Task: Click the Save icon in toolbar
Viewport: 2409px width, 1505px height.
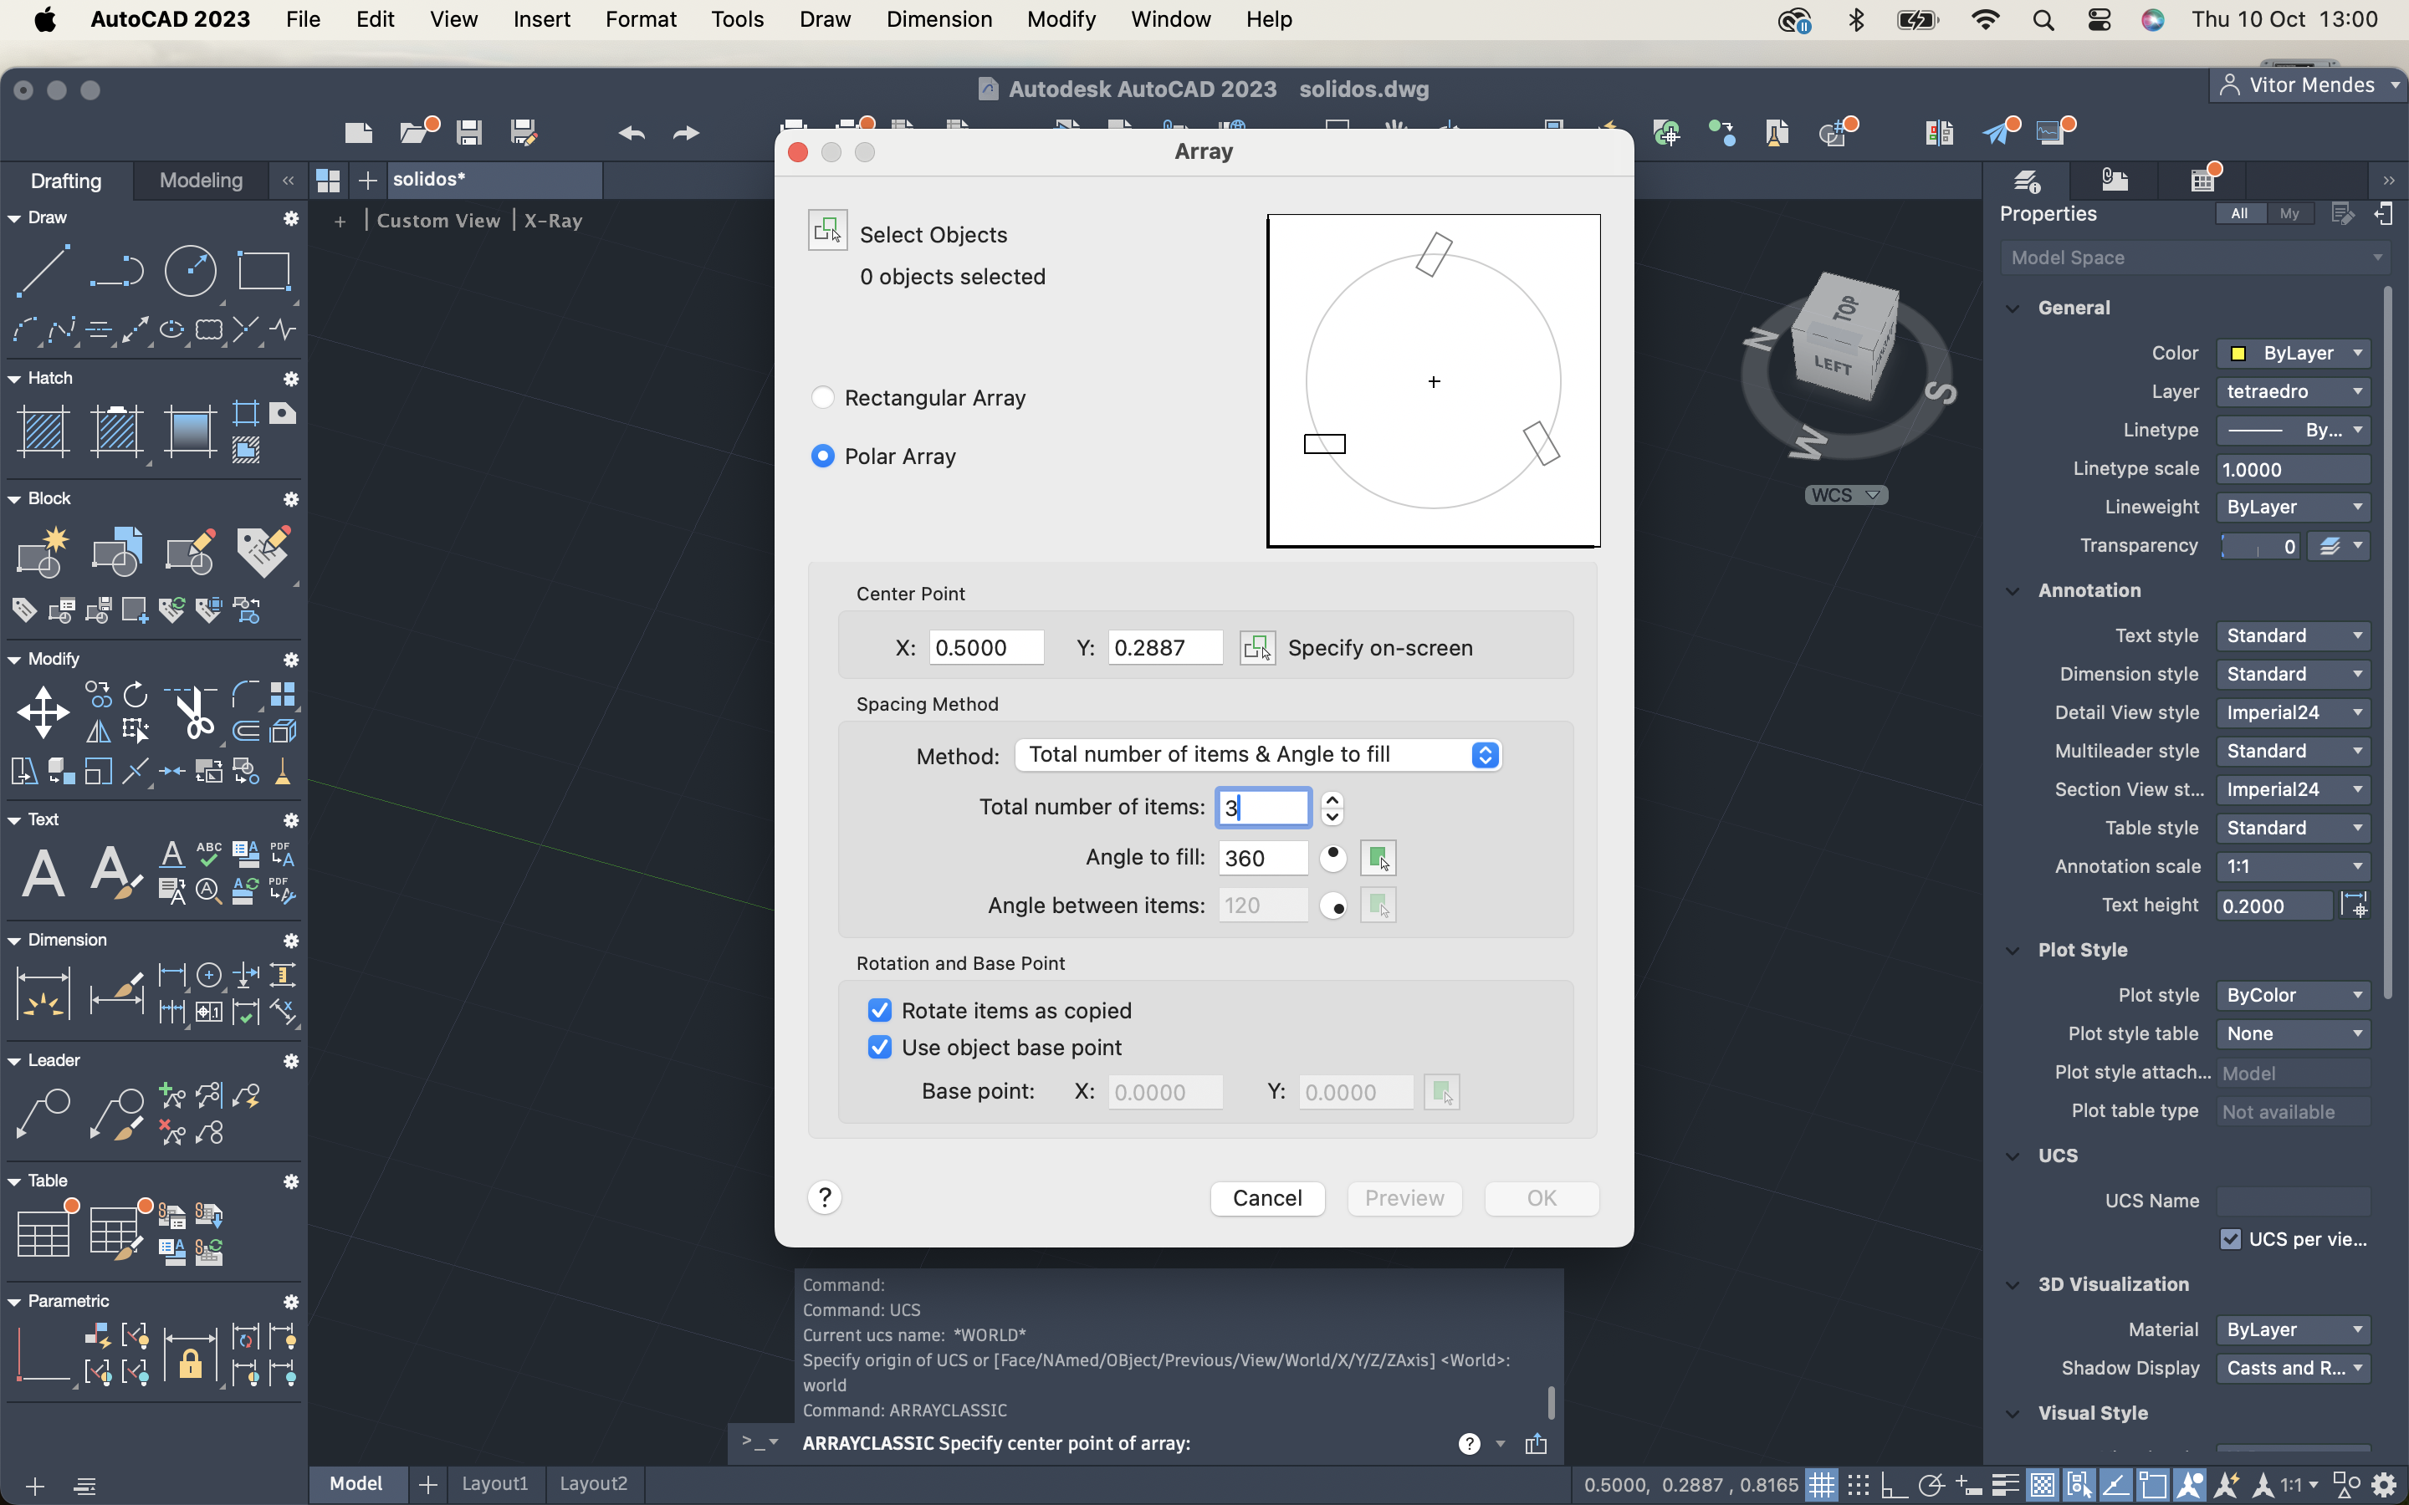Action: (469, 132)
